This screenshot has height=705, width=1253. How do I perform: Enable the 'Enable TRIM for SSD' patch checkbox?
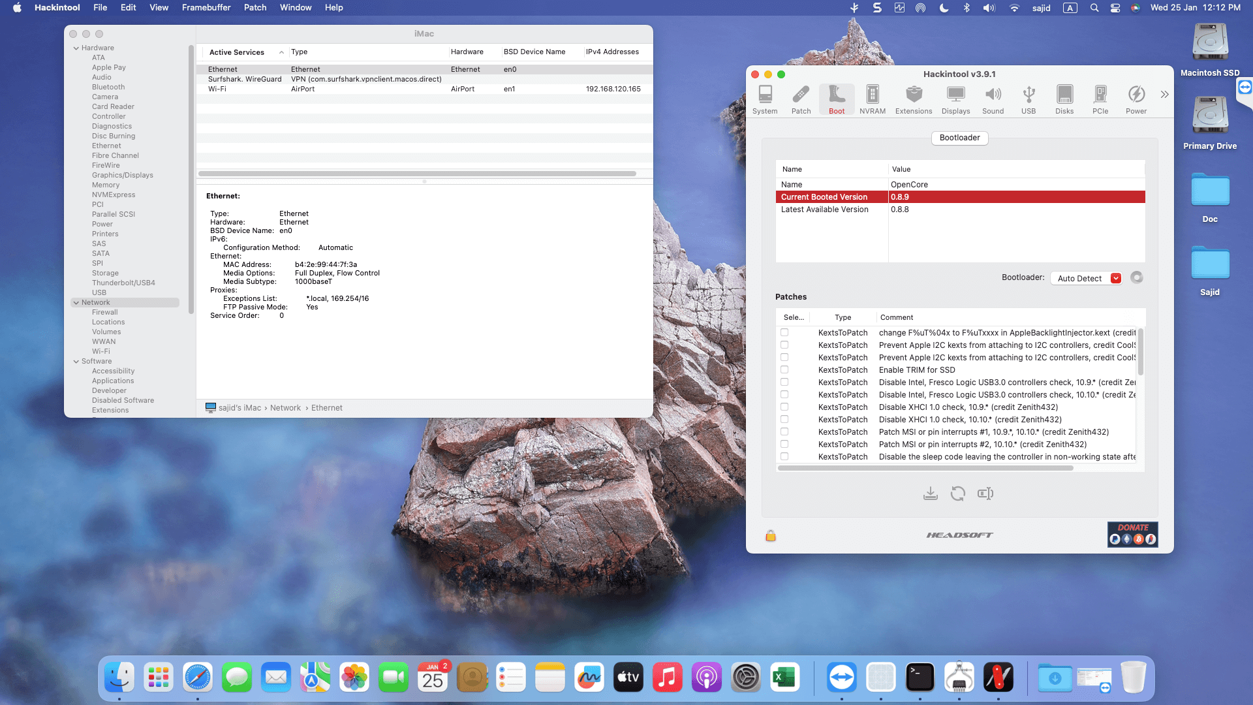pos(784,369)
